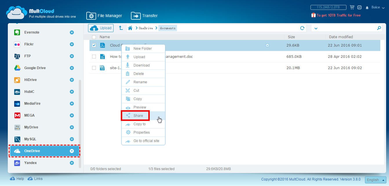This screenshot has width=389, height=186.
Task: Open the Google Drive icon
Action: pyautogui.click(x=17, y=68)
